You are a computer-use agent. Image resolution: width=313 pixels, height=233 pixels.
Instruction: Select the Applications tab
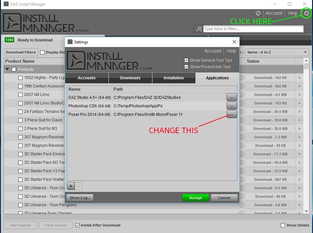[x=217, y=78]
